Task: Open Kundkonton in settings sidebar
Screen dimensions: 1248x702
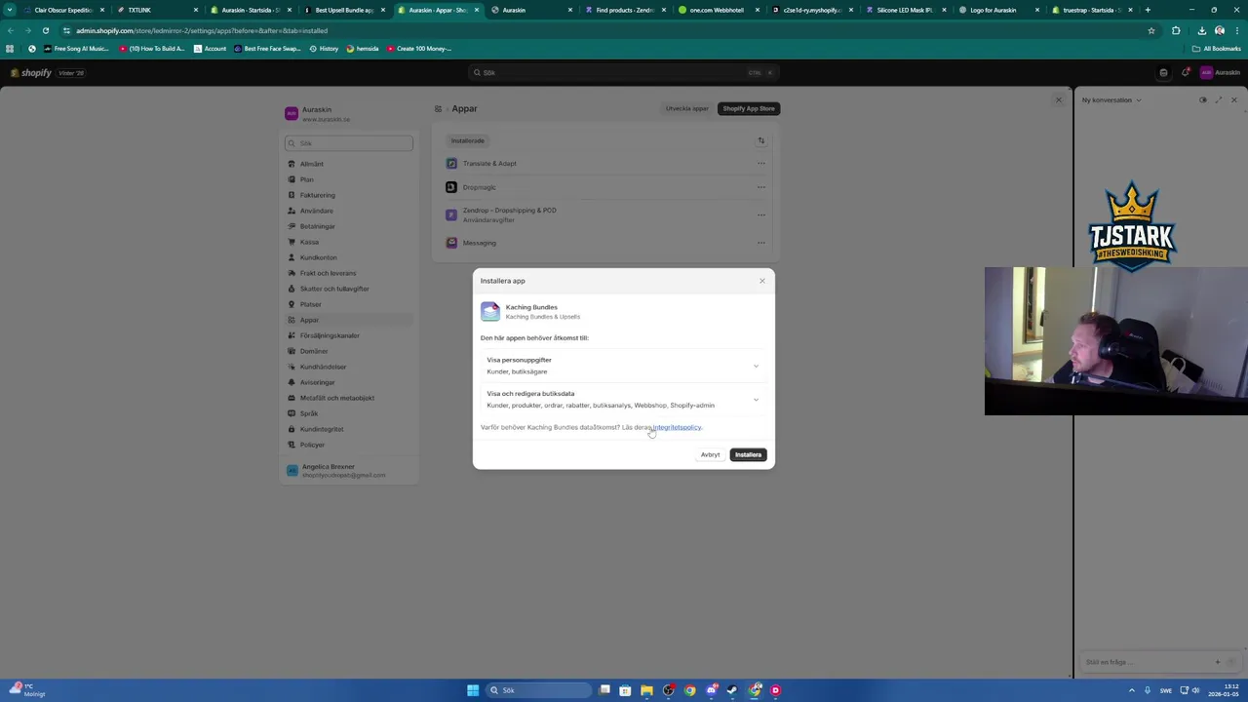Action: 349,257
